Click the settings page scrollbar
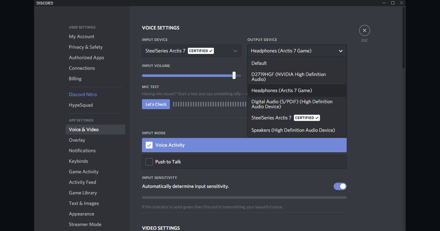The height and width of the screenshot is (231, 440). [x=404, y=37]
